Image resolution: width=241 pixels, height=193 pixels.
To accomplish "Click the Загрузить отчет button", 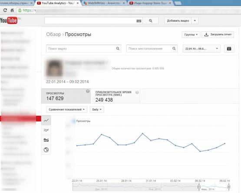I will (x=218, y=35).
